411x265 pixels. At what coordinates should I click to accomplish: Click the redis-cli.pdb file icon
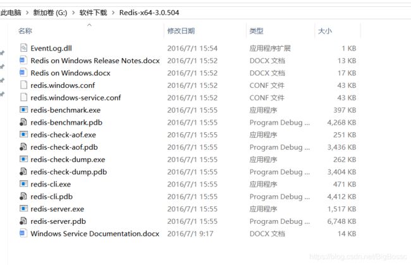(x=23, y=196)
